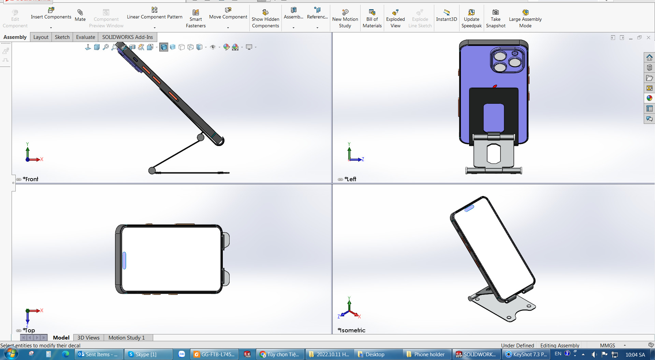Switch to the Evaluate tab
The image size is (655, 360).
click(85, 37)
